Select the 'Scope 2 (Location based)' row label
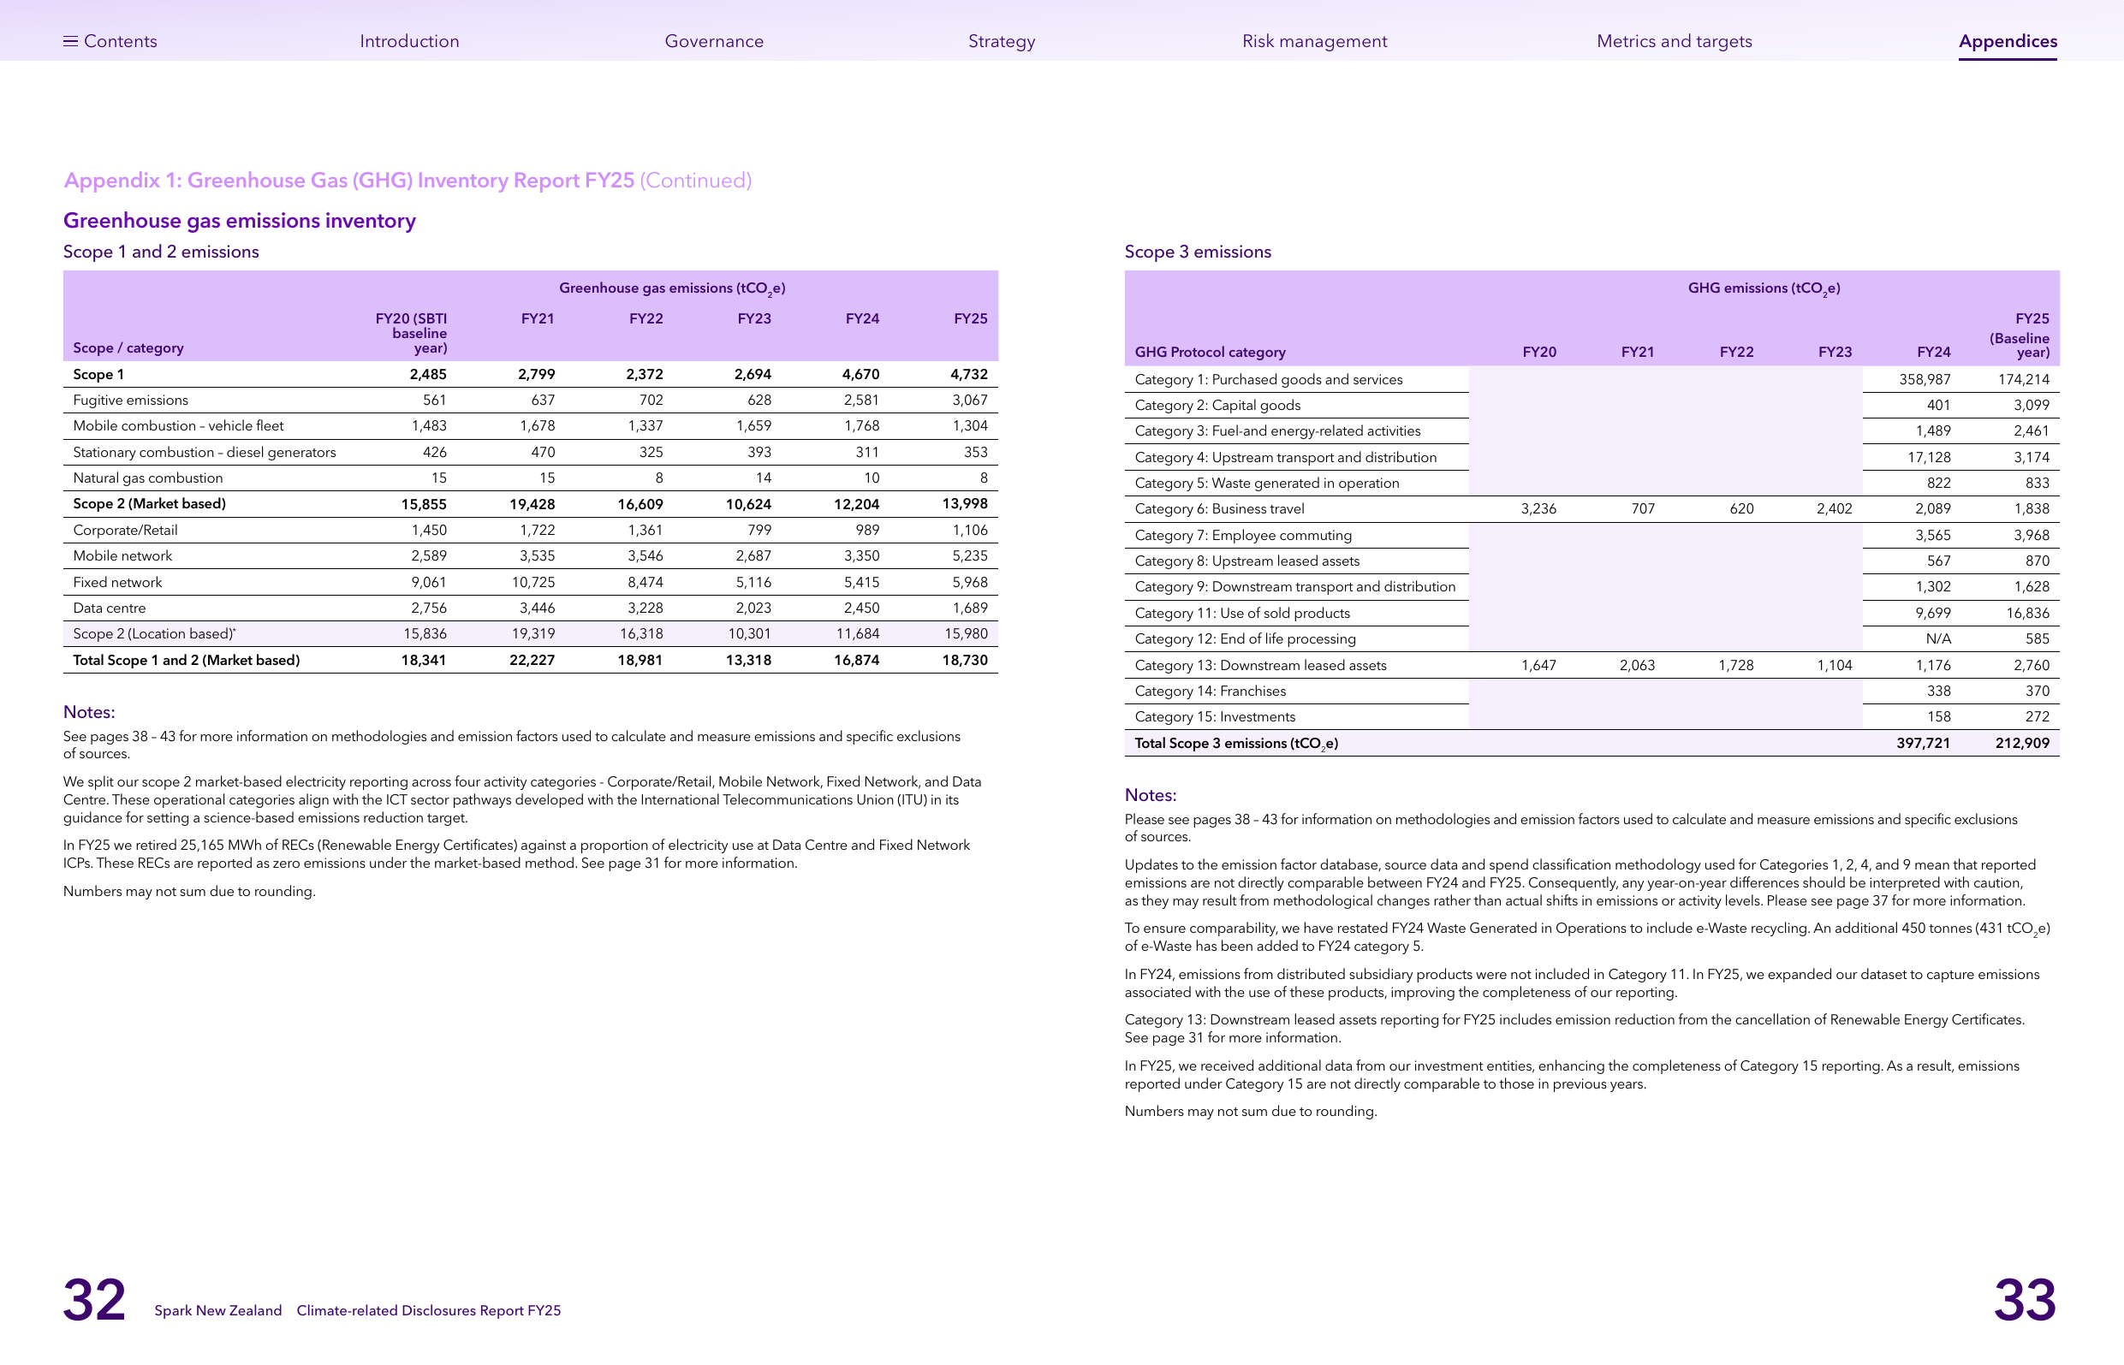2124x1365 pixels. (154, 635)
